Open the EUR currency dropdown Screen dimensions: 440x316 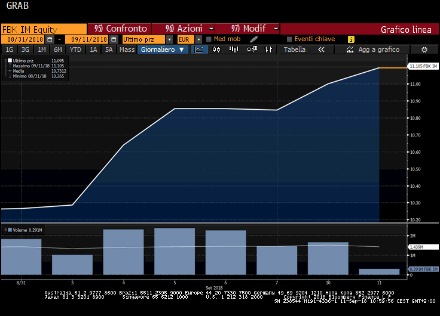pos(199,39)
